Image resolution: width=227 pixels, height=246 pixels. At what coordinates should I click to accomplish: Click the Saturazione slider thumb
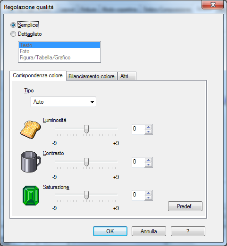point(86,195)
